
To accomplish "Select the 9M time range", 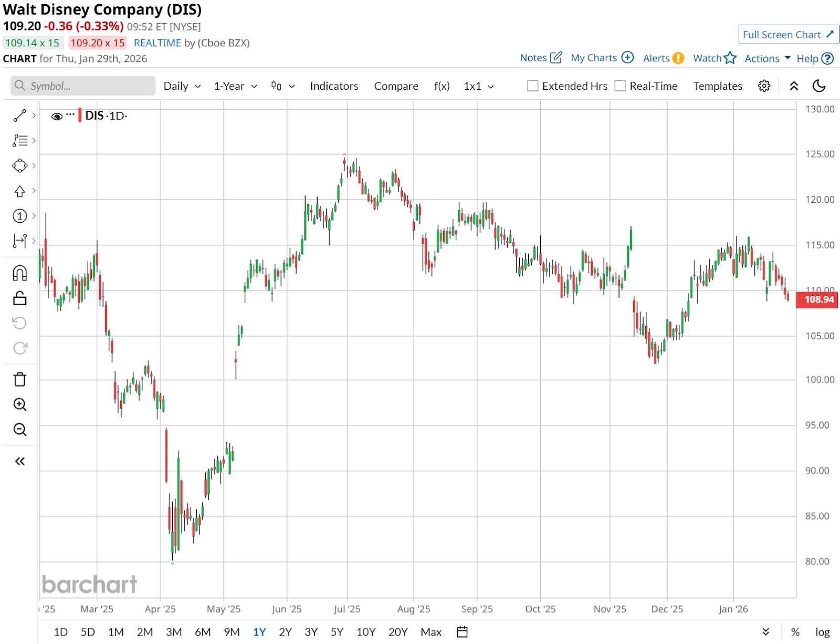I will [x=232, y=632].
